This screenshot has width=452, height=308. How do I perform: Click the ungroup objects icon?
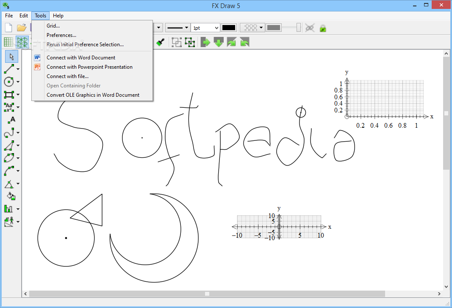point(190,42)
